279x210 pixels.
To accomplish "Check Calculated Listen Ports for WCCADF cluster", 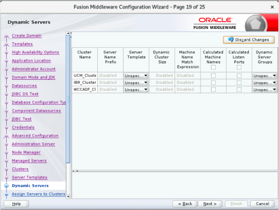I will tap(239, 89).
